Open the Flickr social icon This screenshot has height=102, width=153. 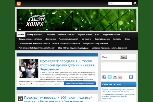115,77
